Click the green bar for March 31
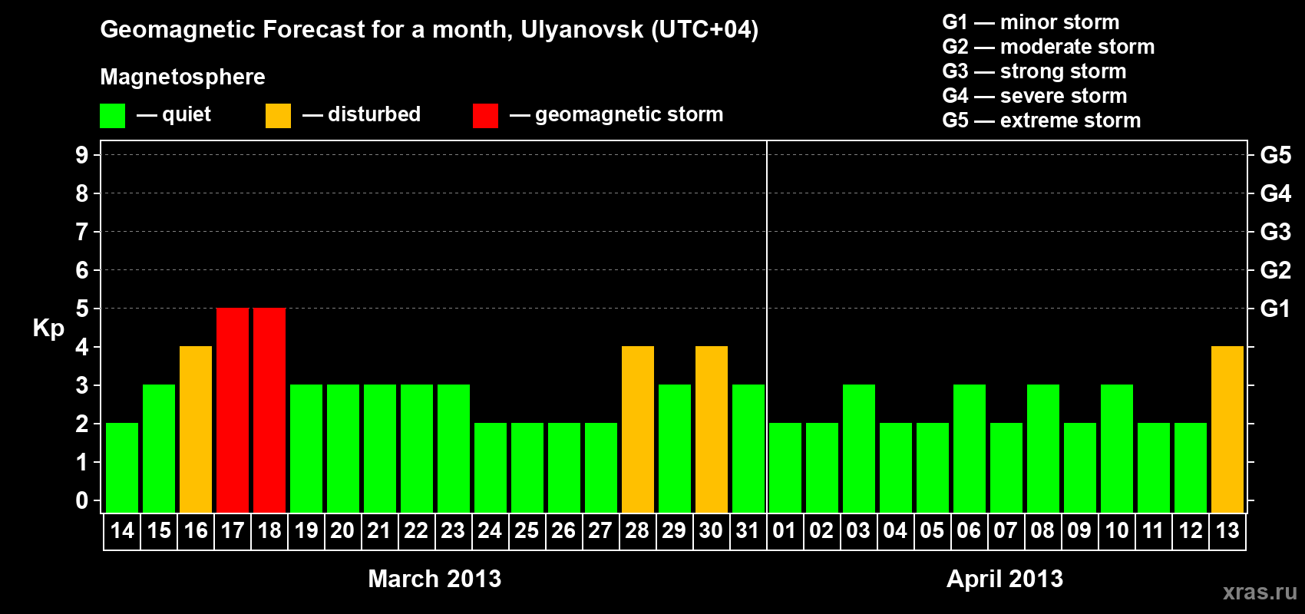1305x614 pixels. 748,448
